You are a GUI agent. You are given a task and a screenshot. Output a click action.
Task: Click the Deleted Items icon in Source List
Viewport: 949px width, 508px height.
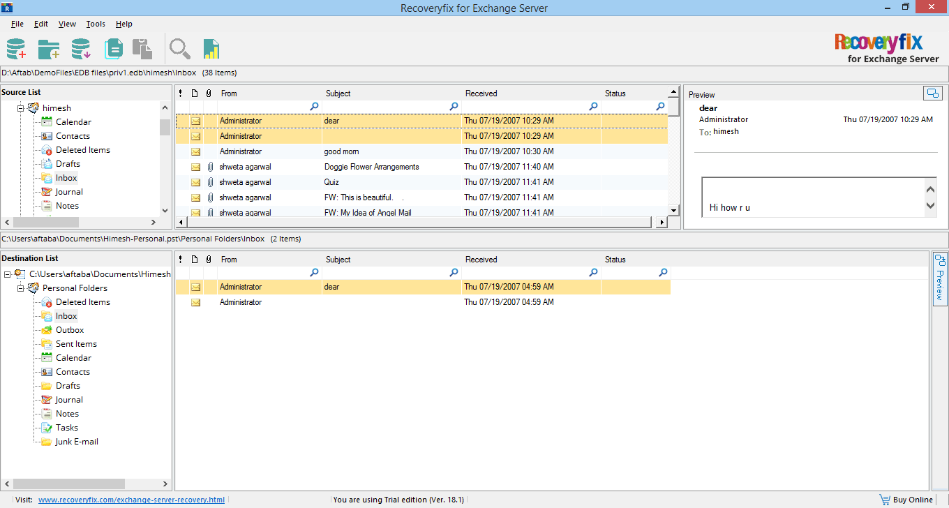(x=47, y=150)
